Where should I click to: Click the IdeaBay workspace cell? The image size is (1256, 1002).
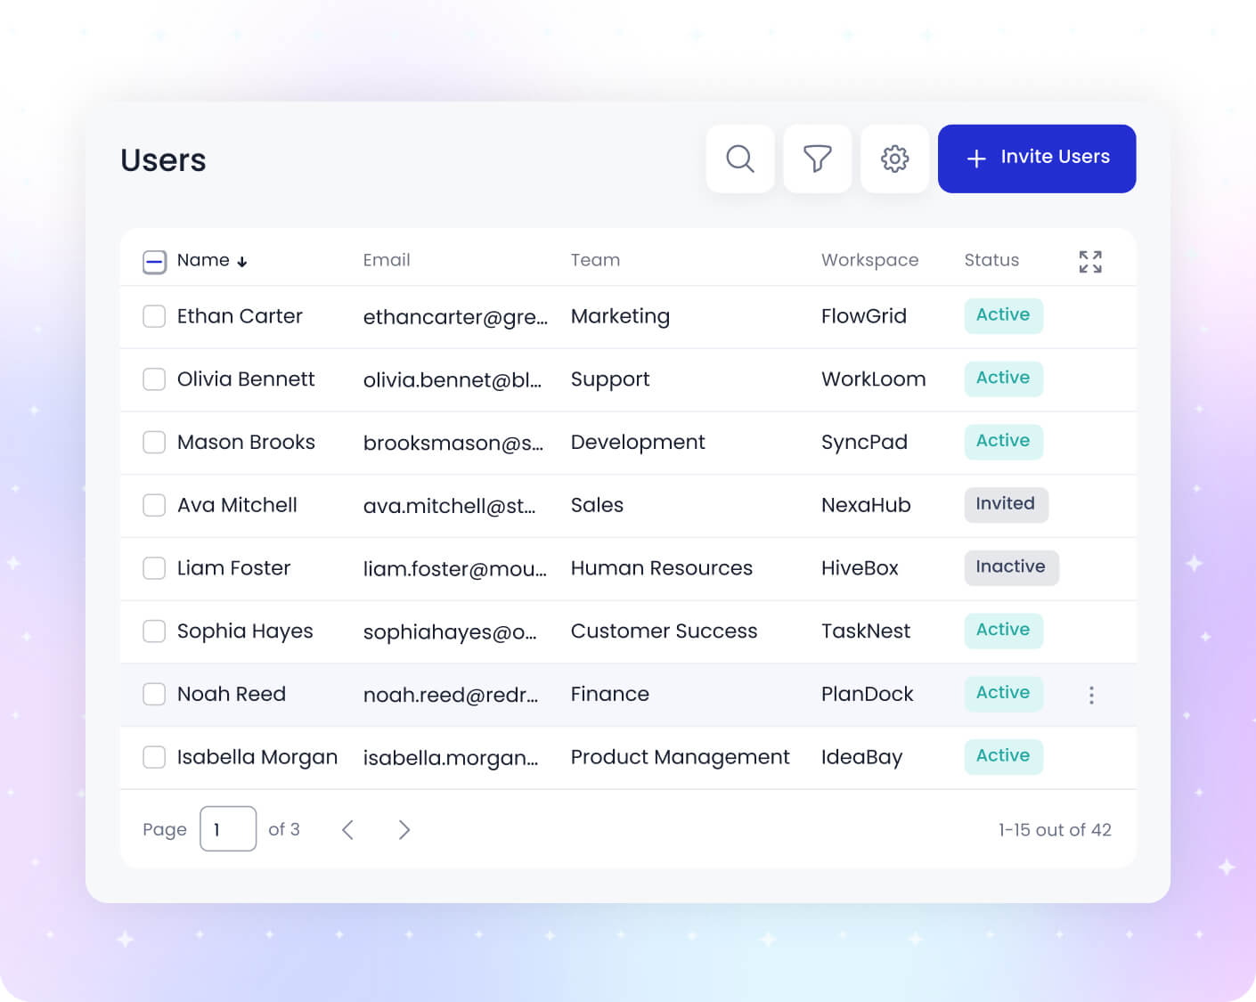[862, 757]
